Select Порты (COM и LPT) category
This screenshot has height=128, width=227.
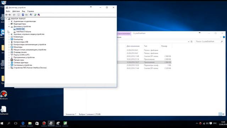point(21,55)
